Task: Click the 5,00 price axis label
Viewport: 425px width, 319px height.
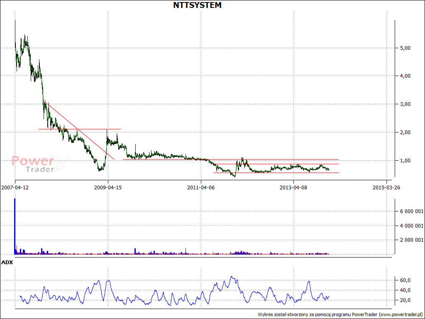Action: [405, 48]
